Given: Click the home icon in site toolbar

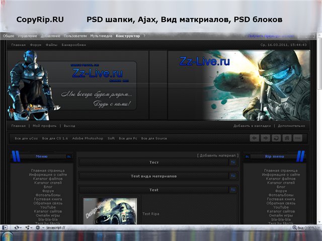Looking at the screenshot, I should pos(287,138).
